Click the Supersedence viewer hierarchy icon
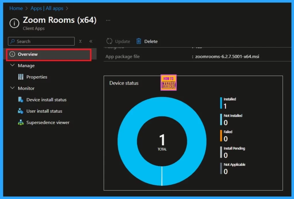294x199 pixels. click(21, 122)
